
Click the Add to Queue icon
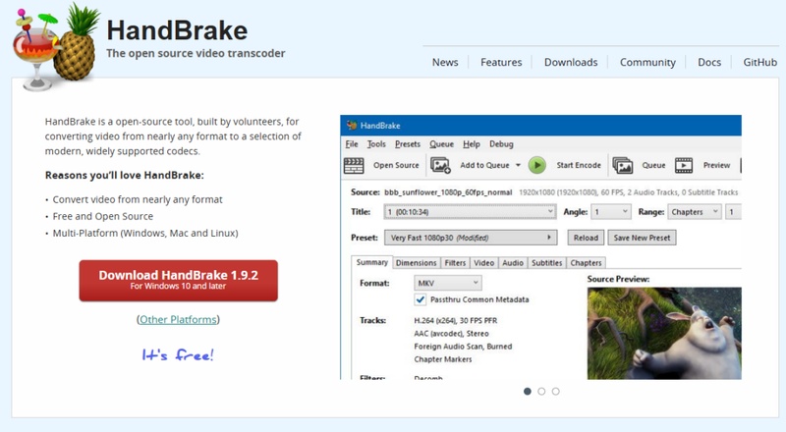click(x=441, y=165)
